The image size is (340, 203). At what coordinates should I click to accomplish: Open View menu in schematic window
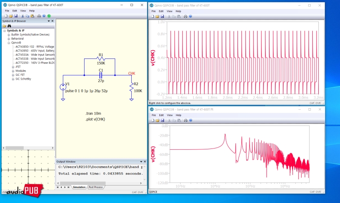[23, 11]
